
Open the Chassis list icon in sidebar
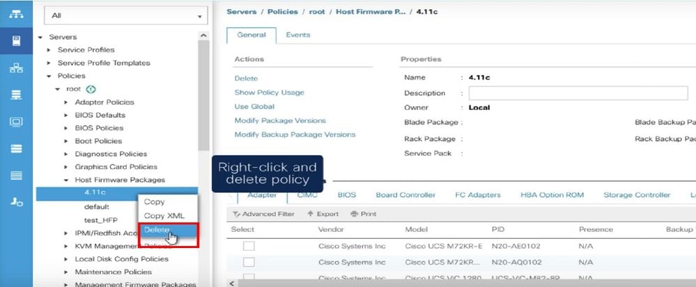(17, 176)
